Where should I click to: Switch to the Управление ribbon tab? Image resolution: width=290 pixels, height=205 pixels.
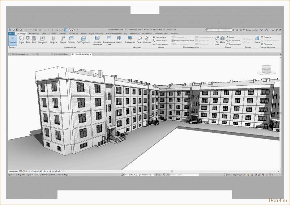(x=135, y=34)
